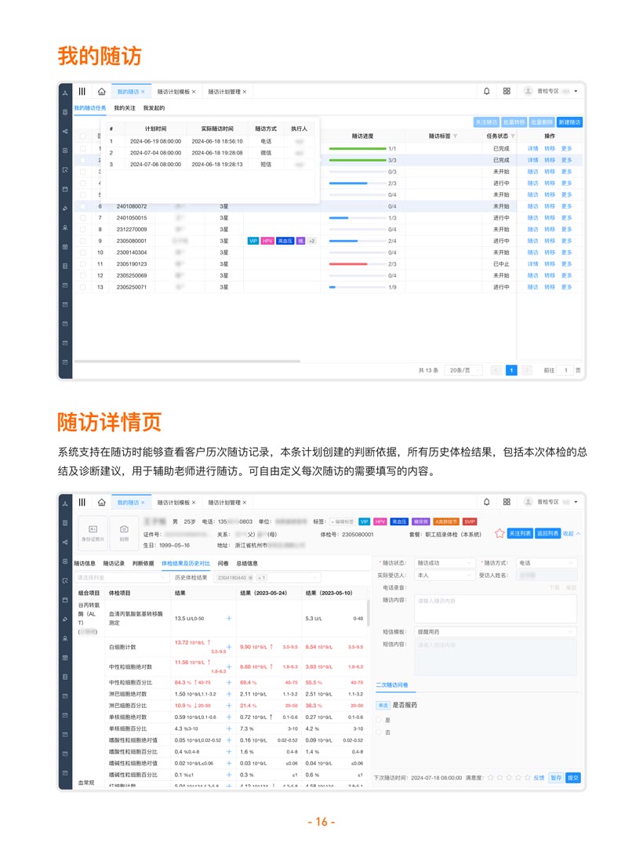Switch to the 我的关注 tab
Image resolution: width=643 pixels, height=868 pixels.
point(125,108)
